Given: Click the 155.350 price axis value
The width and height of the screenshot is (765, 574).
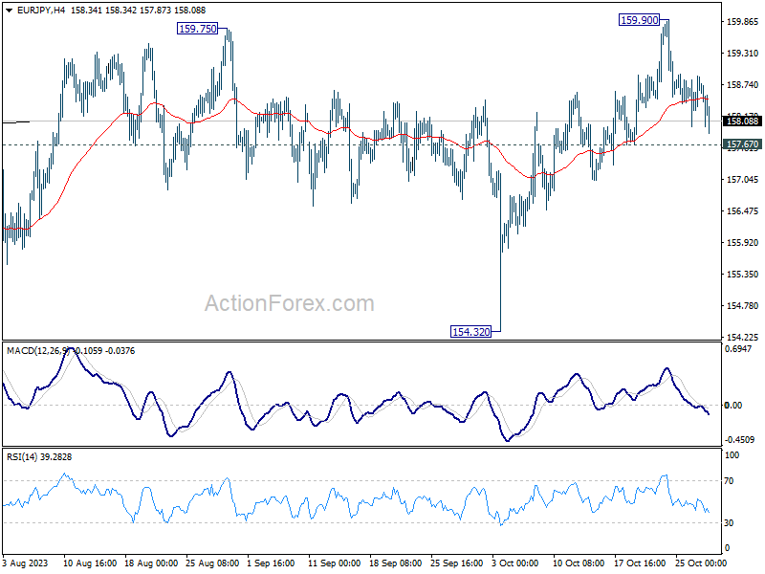Looking at the screenshot, I should coord(743,275).
